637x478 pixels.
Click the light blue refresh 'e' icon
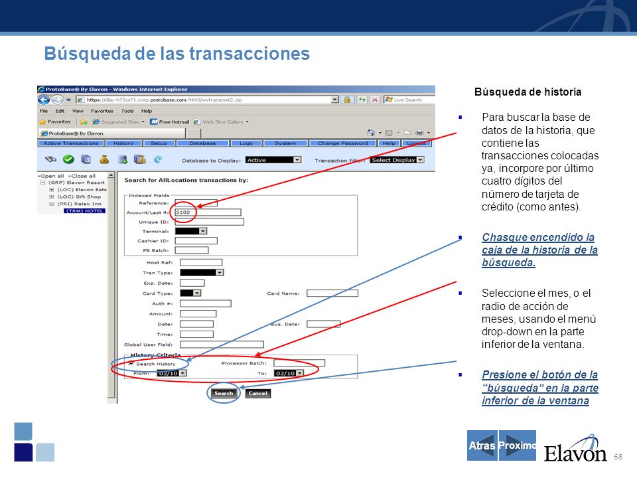[158, 159]
